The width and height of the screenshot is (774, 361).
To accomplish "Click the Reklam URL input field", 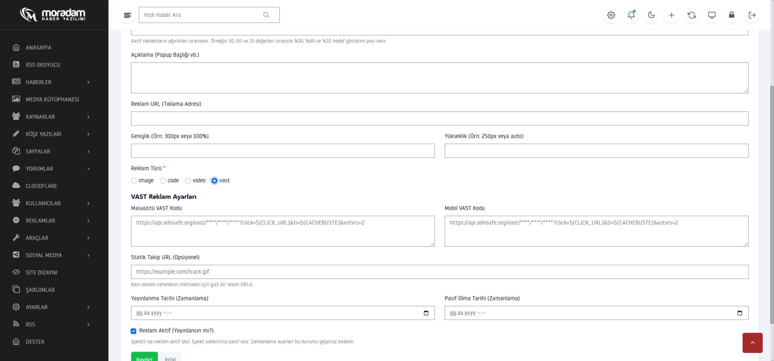I will (x=440, y=118).
